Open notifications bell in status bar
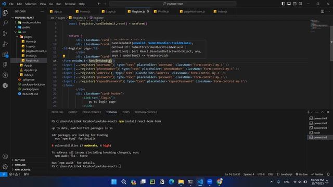 328,175
